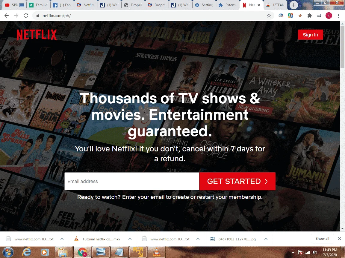
Task: Click the browser forward arrow
Action: click(x=16, y=16)
